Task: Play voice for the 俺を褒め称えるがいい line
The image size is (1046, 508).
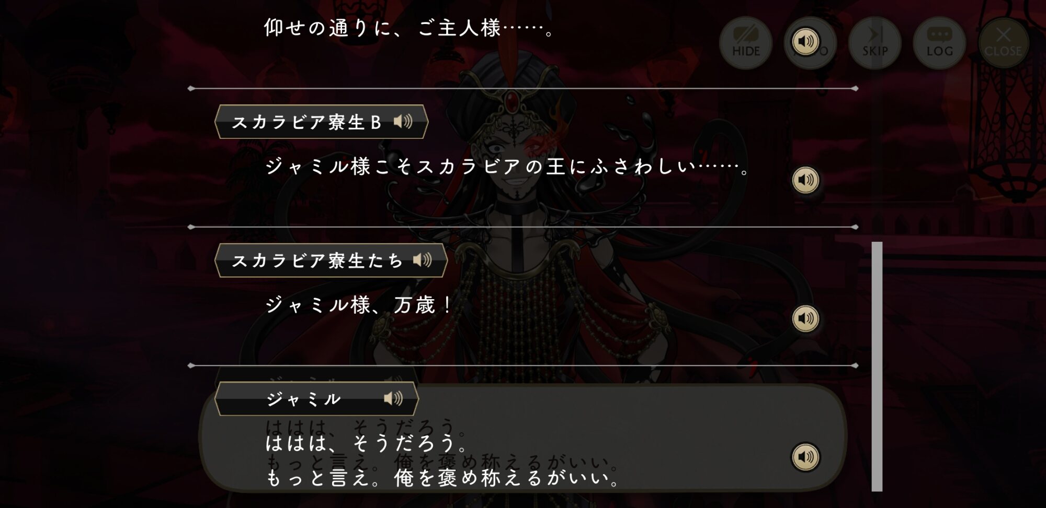Action: (x=805, y=457)
